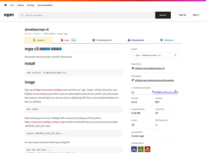The image size is (206, 153).
Task: Click the red Code file icon
Action: (x=62, y=40)
